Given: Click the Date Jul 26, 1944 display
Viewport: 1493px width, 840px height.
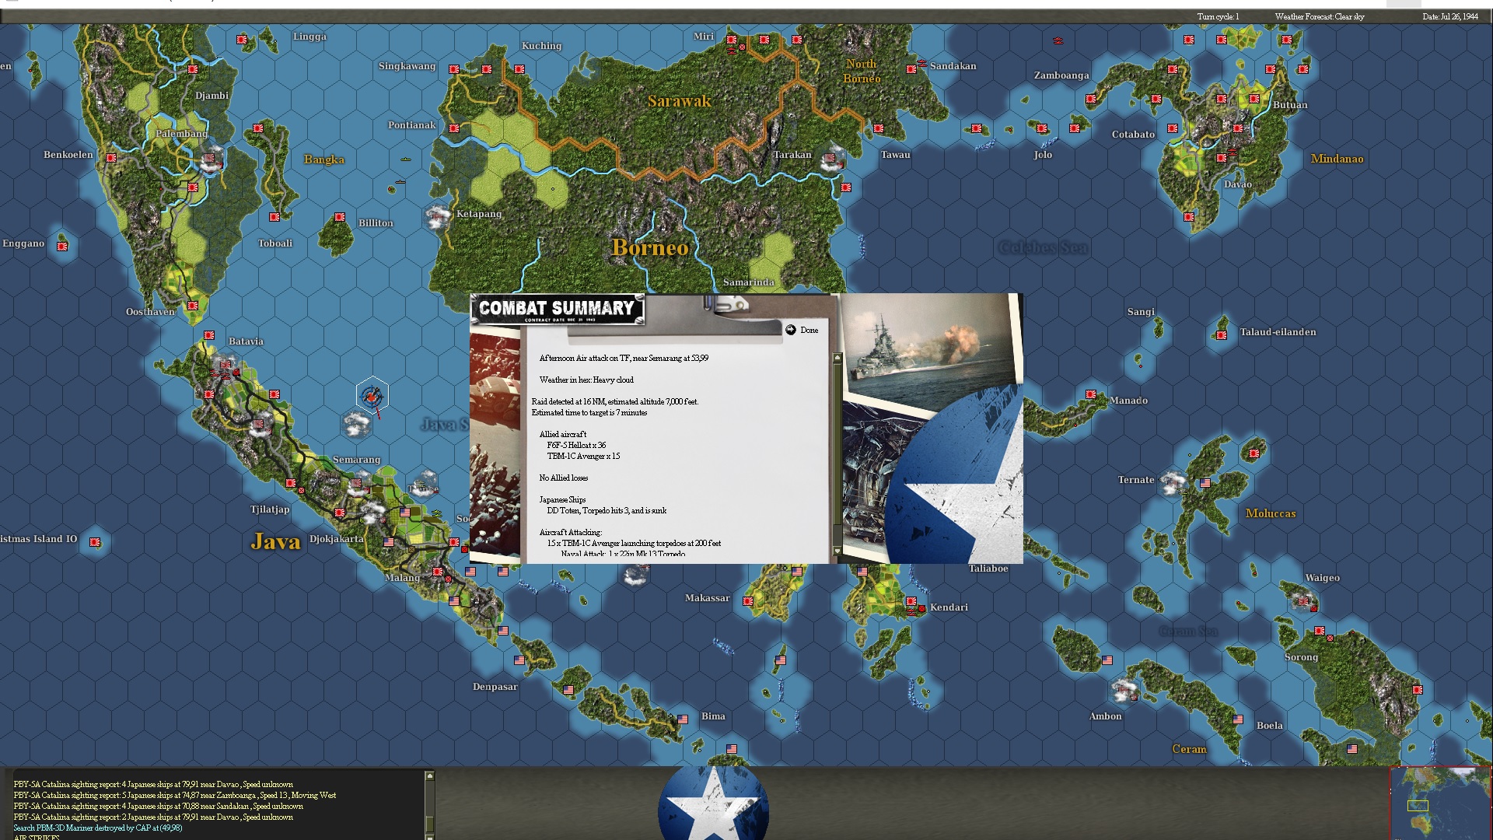Looking at the screenshot, I should point(1449,16).
